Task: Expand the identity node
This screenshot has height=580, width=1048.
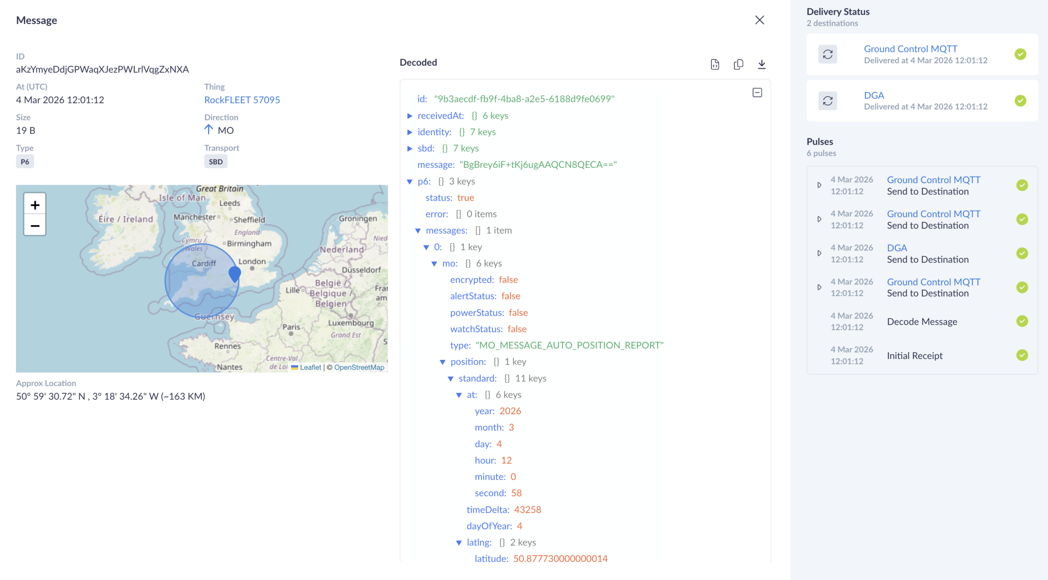Action: 410,132
